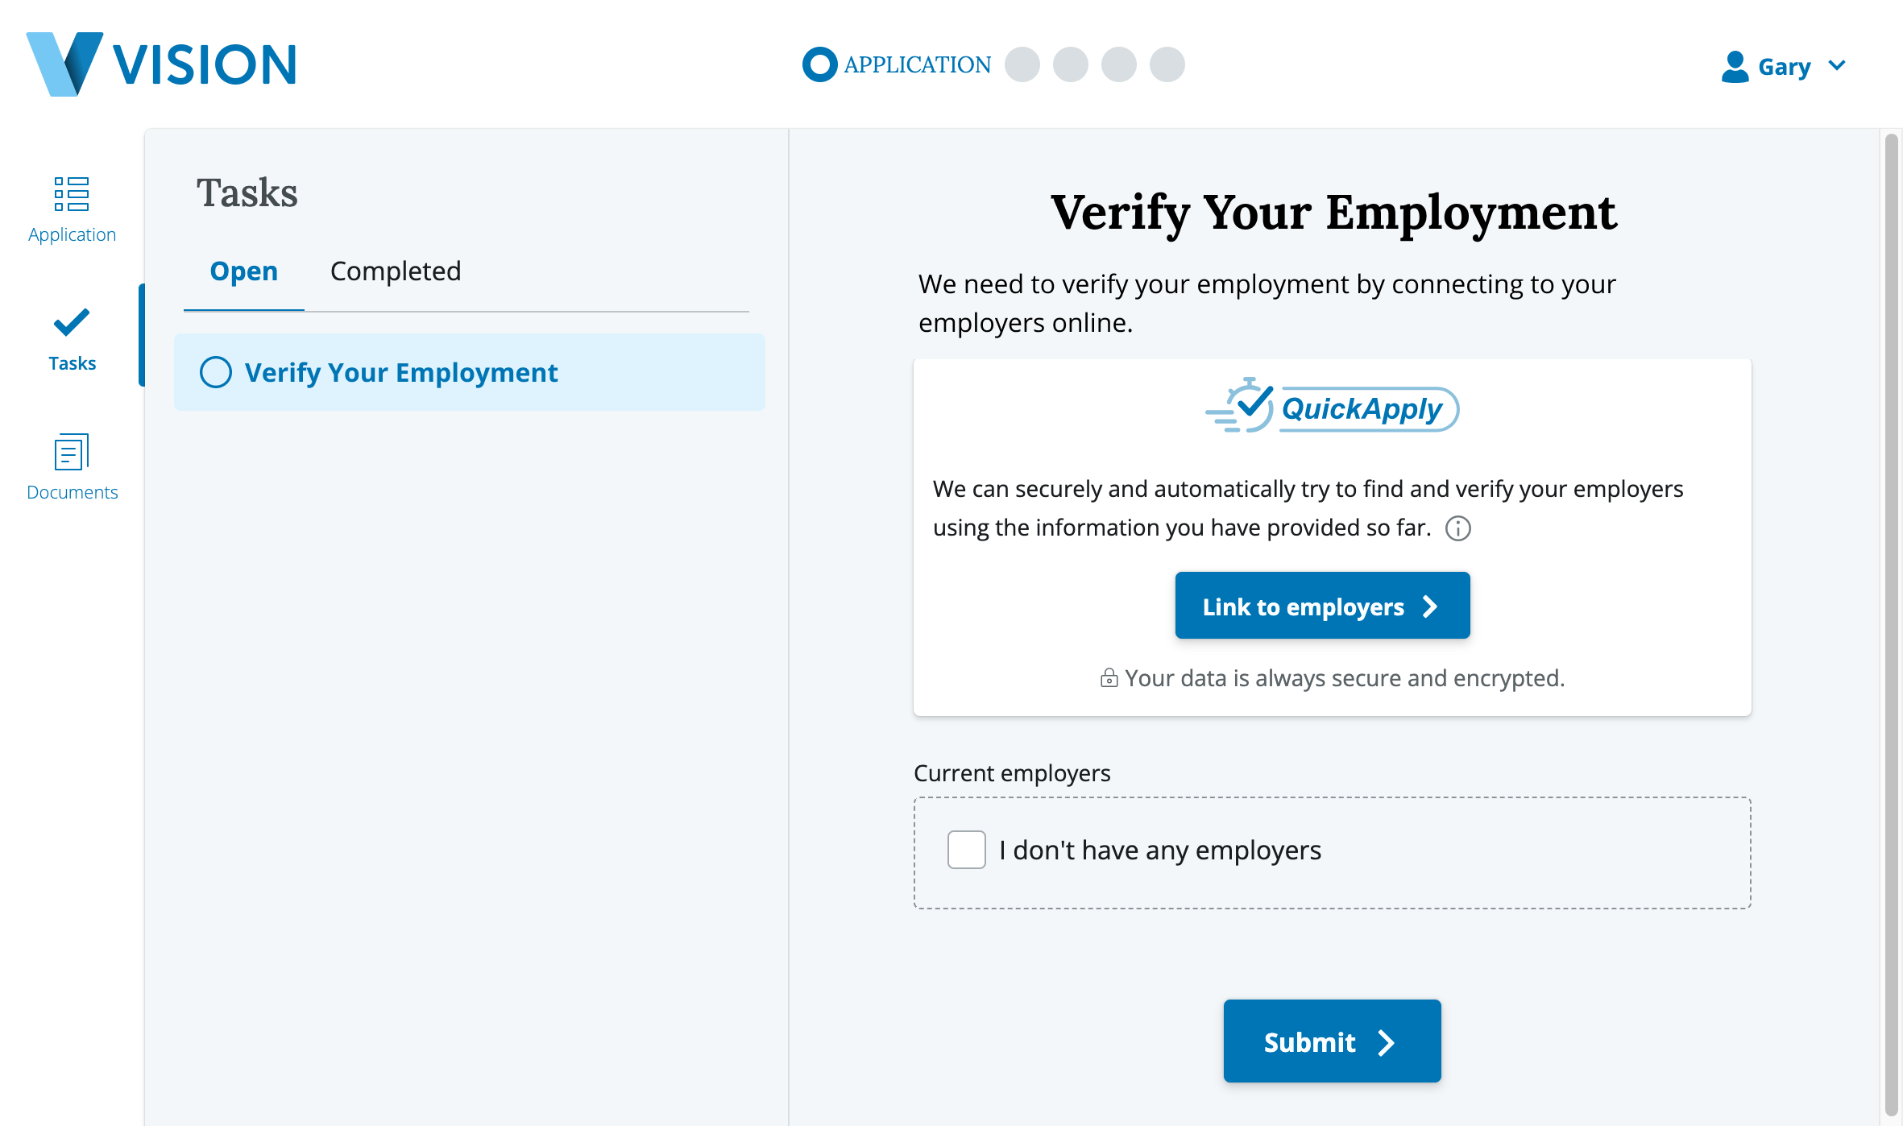Click the arrow on Link to employers
This screenshot has width=1903, height=1126.
click(x=1430, y=606)
